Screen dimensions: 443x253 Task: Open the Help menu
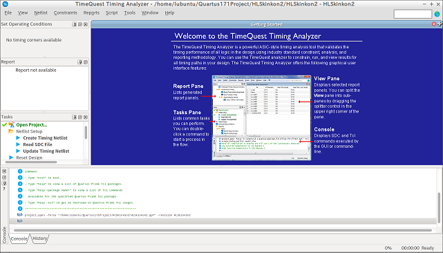169,12
